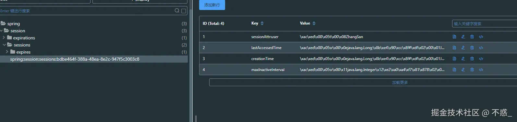Show command code for lastAccessedTime row
This screenshot has width=517, height=122.
click(x=481, y=48)
